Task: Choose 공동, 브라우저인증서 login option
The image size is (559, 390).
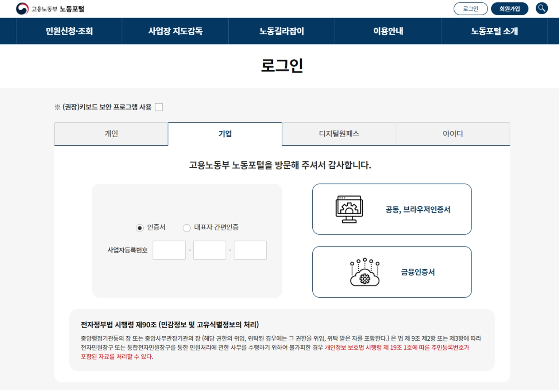Action: 392,209
